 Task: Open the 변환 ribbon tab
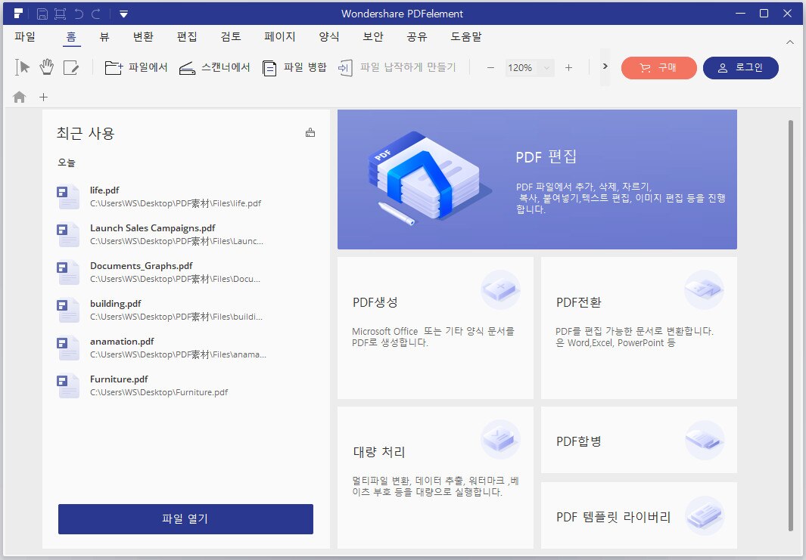point(143,36)
